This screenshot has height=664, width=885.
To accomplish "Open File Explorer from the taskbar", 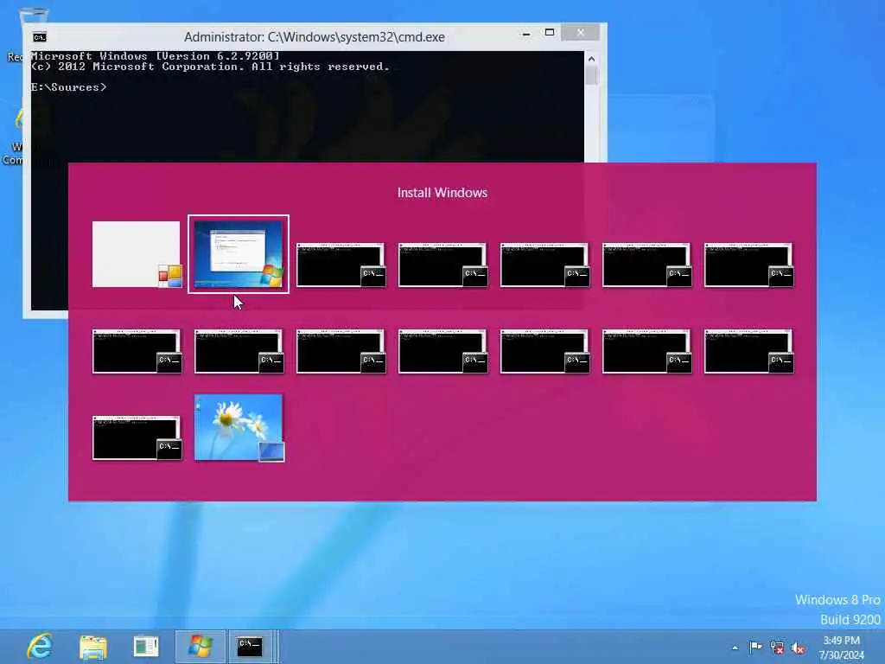I will 93,647.
